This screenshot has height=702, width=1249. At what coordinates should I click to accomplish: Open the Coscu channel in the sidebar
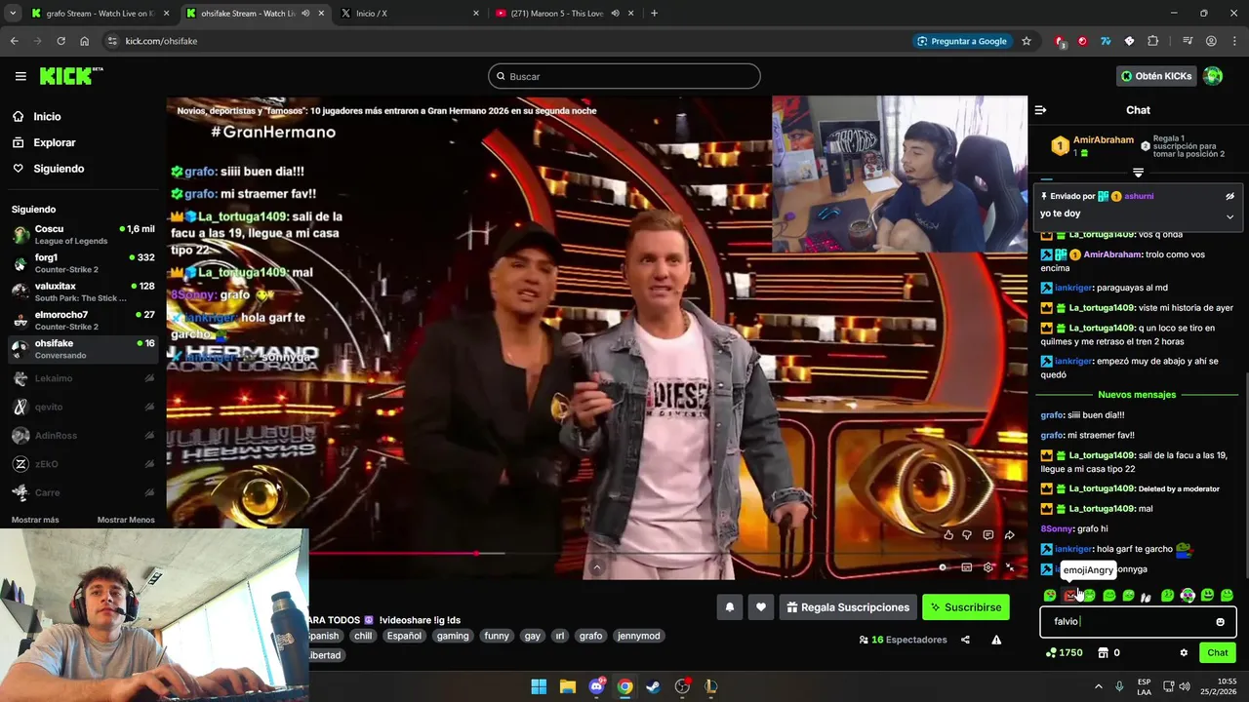click(x=83, y=235)
